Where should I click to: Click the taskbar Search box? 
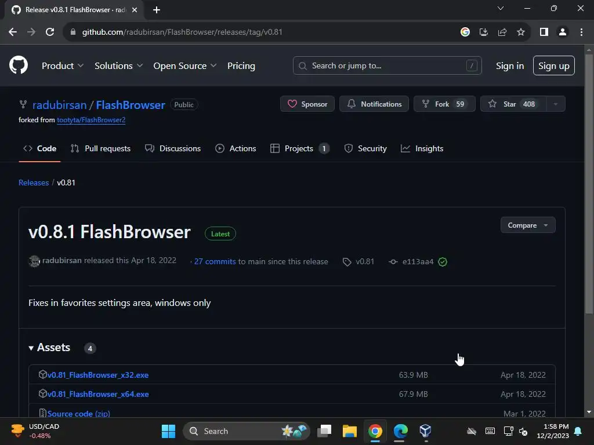(x=247, y=431)
